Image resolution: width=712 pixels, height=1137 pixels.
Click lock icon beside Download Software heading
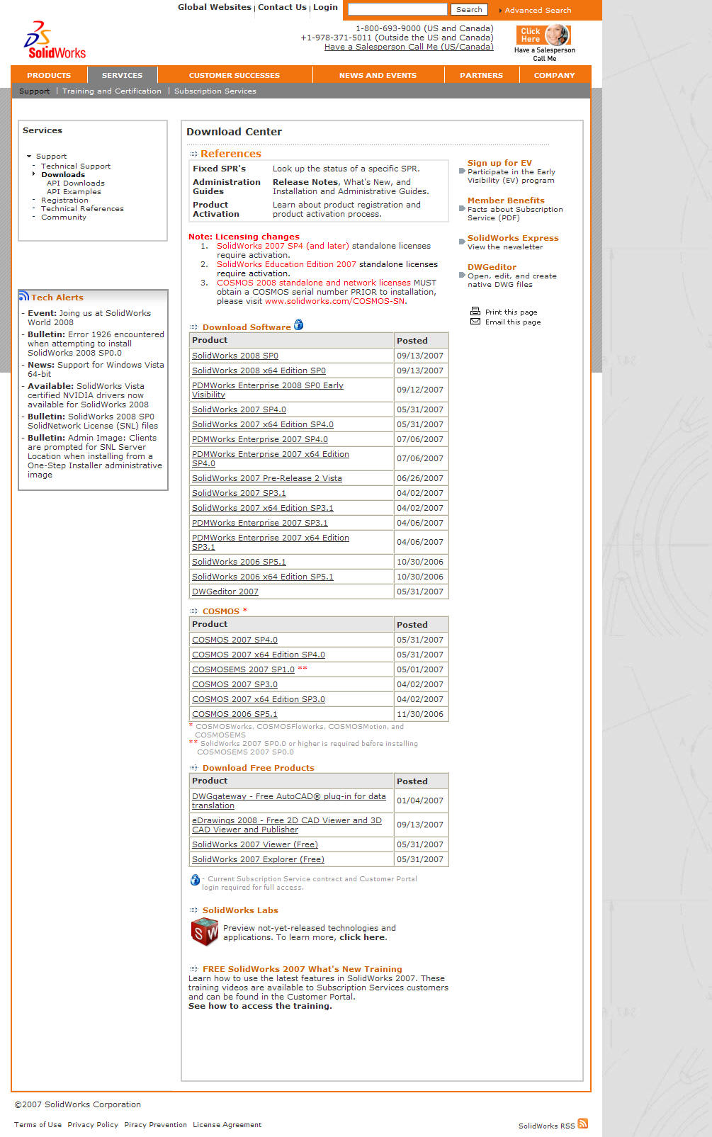[299, 324]
